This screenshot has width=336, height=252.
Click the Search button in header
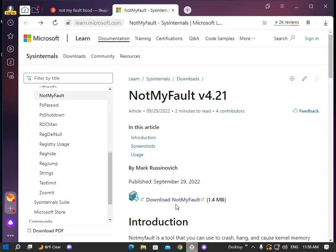(284, 39)
